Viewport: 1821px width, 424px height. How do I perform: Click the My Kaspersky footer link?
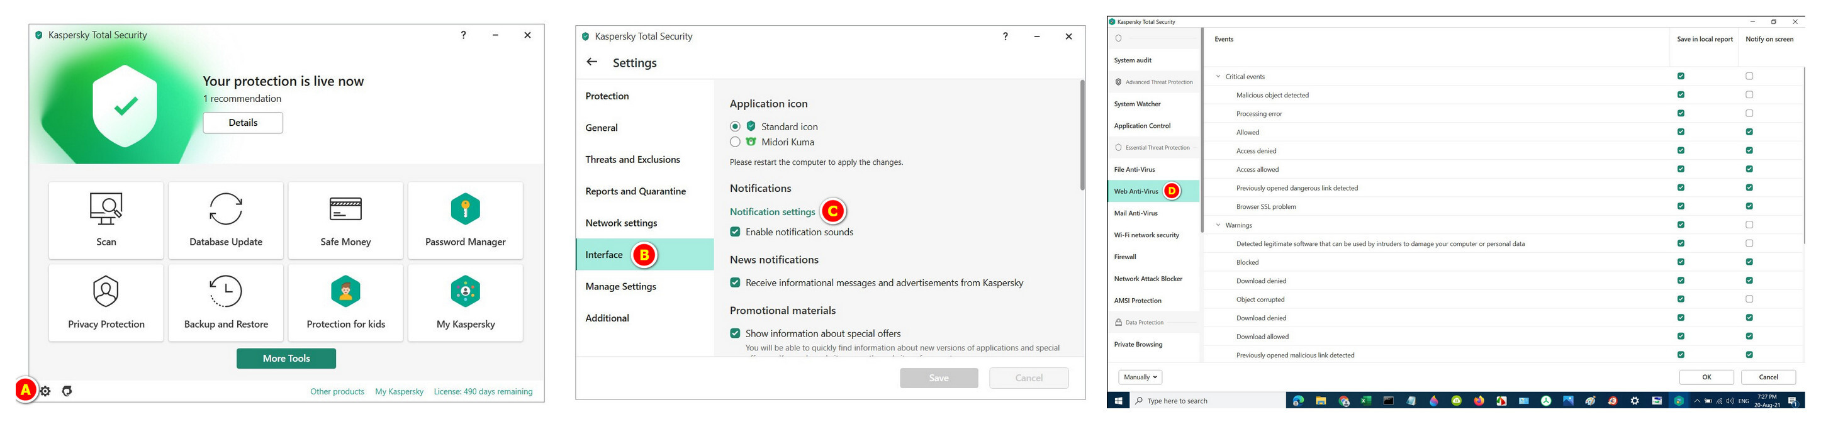pos(400,391)
